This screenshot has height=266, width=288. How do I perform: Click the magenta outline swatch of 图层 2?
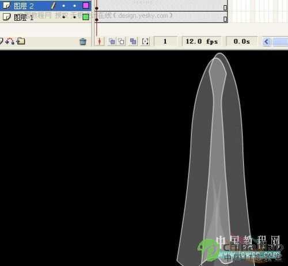coord(86,6)
